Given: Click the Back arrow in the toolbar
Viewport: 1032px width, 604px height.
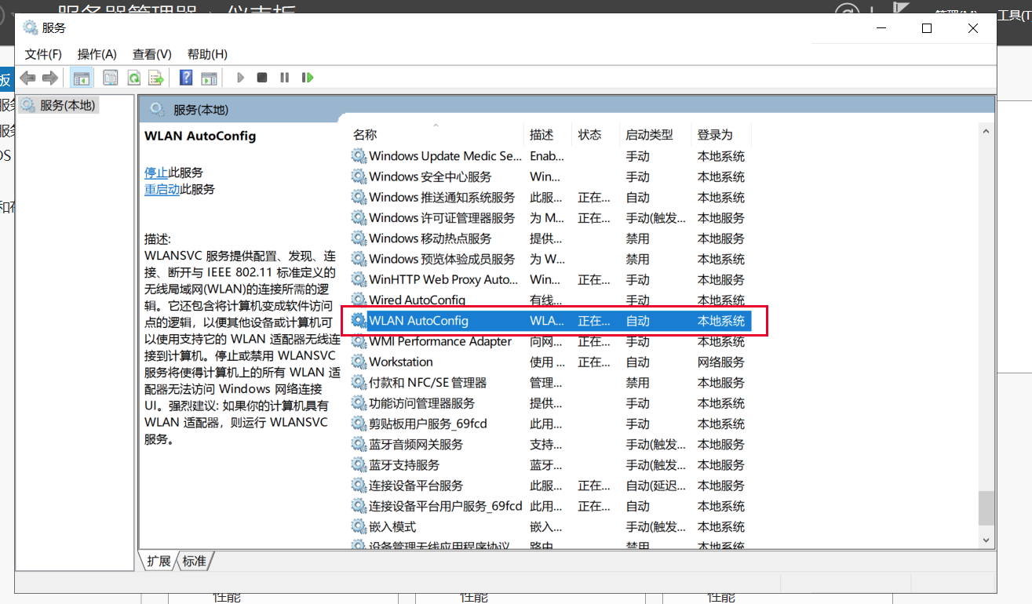Looking at the screenshot, I should pos(28,78).
